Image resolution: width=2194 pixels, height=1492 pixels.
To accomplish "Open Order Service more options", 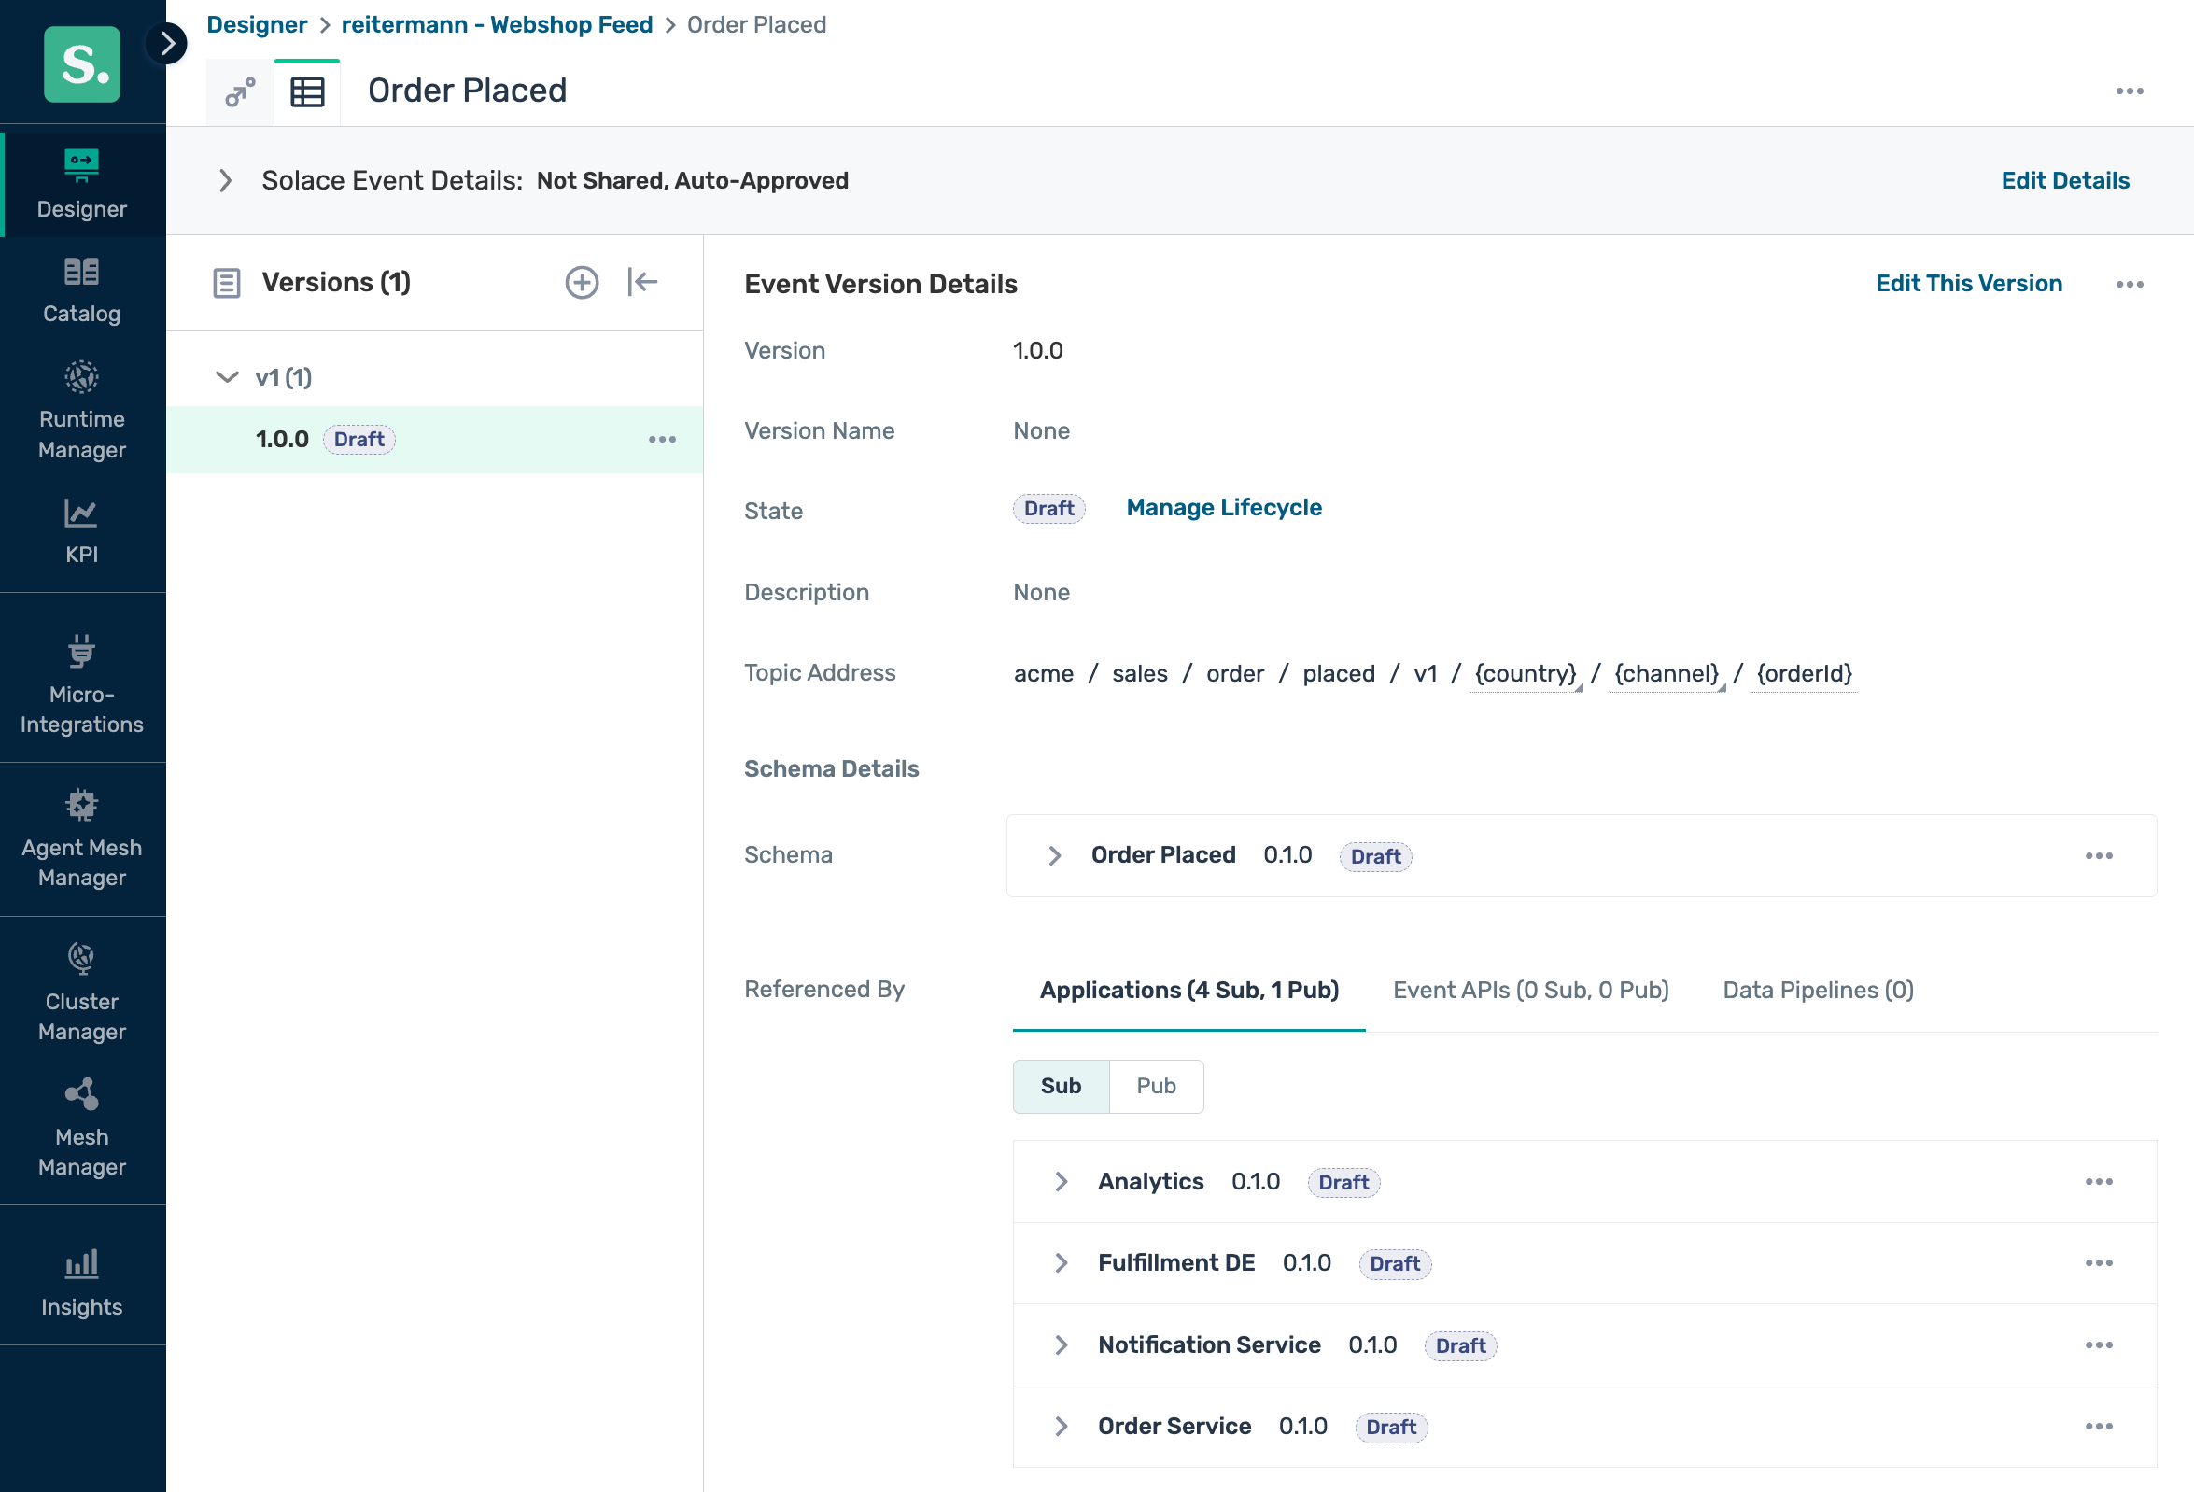I will point(2098,1426).
